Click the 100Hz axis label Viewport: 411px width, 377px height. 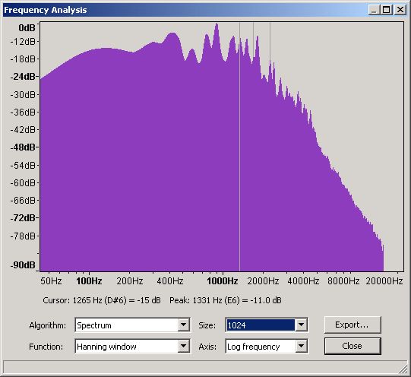89,281
